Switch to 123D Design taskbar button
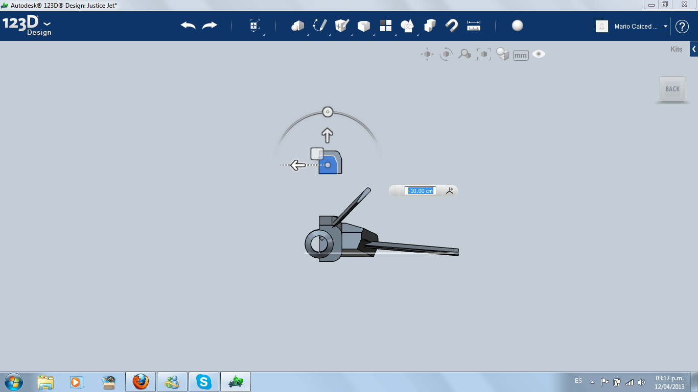The image size is (698, 392). tap(236, 382)
